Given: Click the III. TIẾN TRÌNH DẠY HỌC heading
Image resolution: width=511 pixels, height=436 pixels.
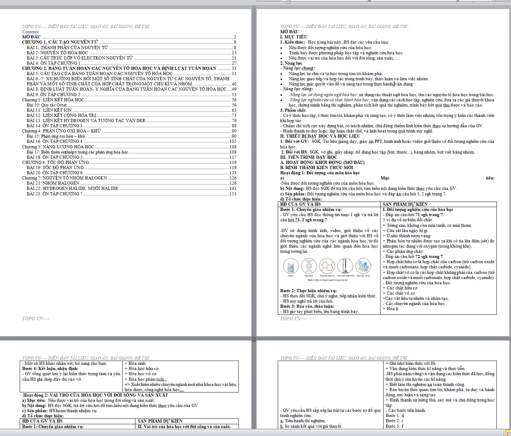Looking at the screenshot, I should tap(309, 157).
